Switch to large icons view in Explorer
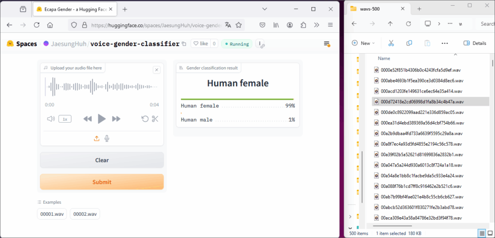 click(491, 233)
